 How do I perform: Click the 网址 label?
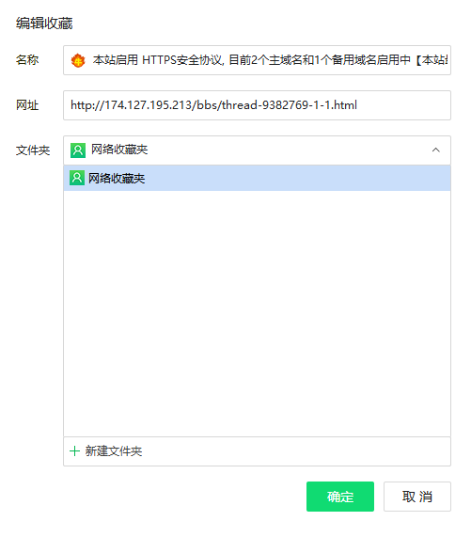click(x=27, y=105)
